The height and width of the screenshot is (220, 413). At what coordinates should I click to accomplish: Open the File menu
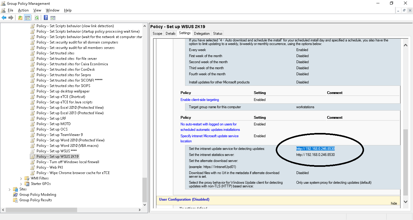pos(11,10)
